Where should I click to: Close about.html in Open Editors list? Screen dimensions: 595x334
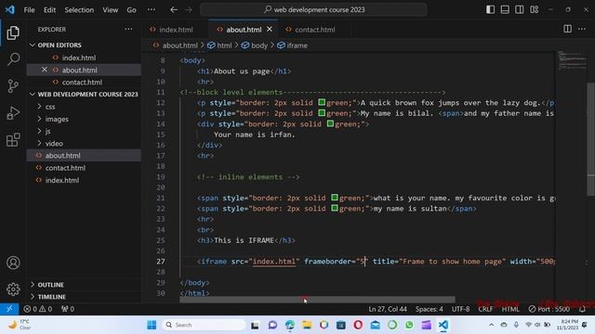(45, 70)
